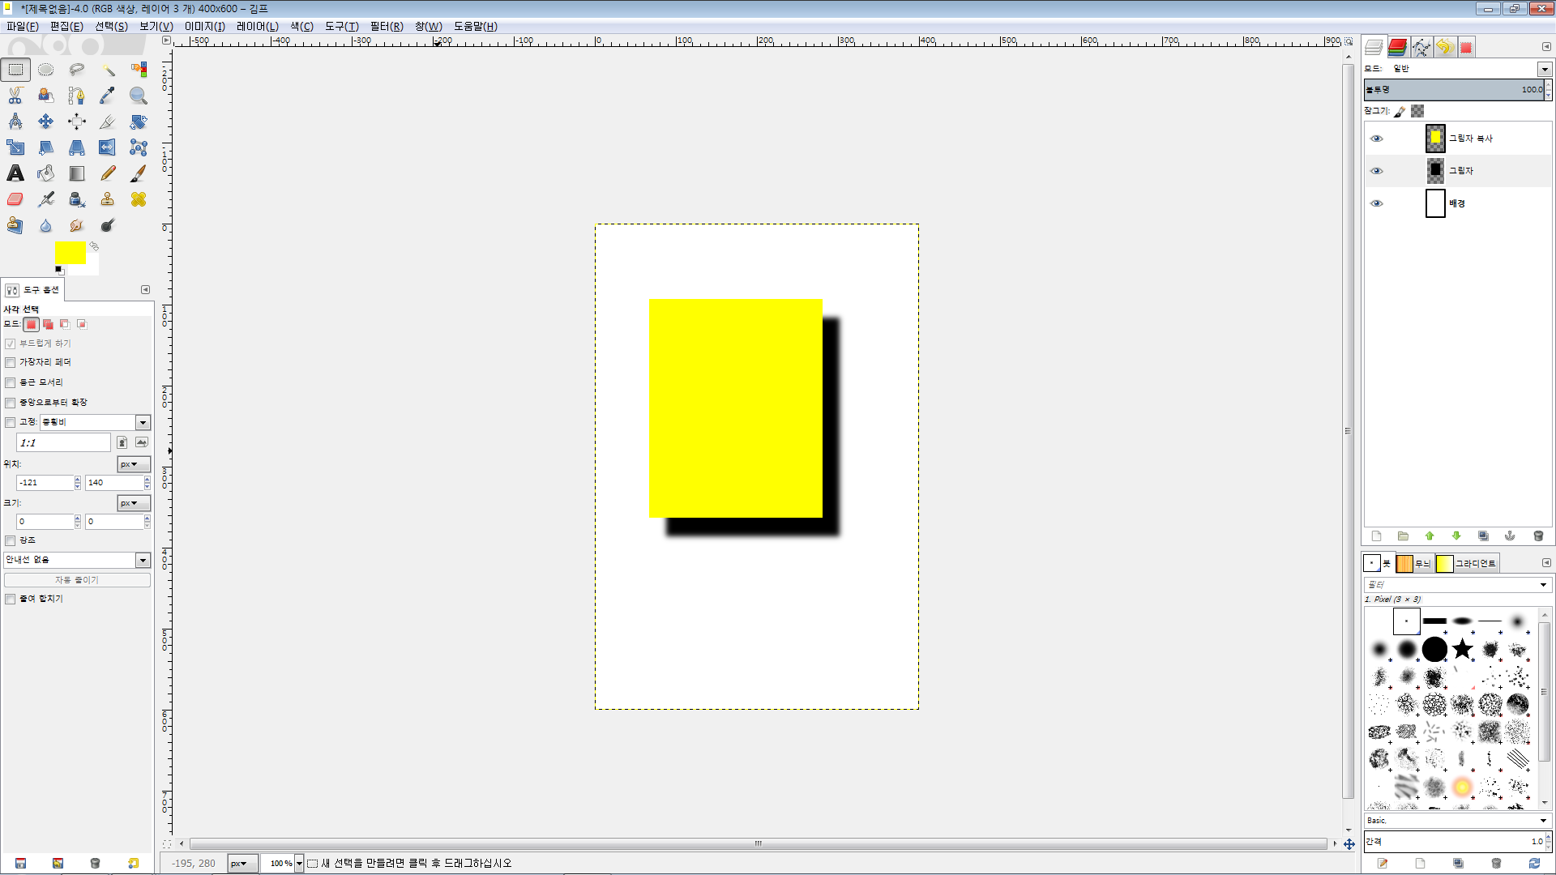This screenshot has height=875, width=1556.
Task: Pick the Bucket Fill tool
Action: click(x=46, y=173)
